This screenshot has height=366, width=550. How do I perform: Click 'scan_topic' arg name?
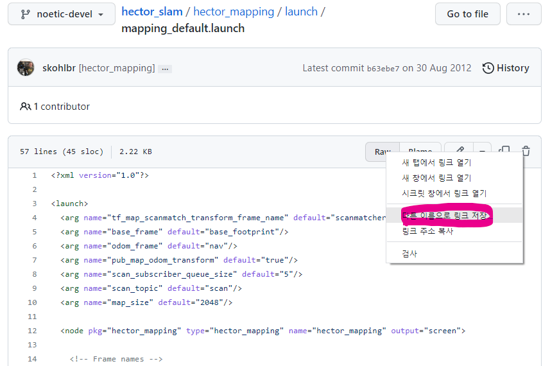[135, 288]
